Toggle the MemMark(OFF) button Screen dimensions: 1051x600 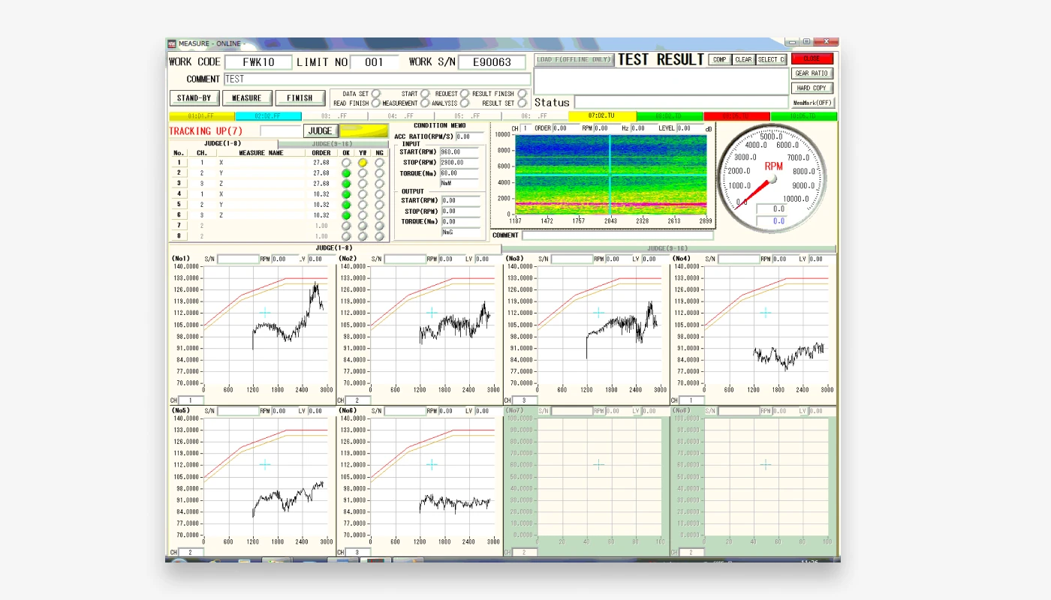coord(812,103)
